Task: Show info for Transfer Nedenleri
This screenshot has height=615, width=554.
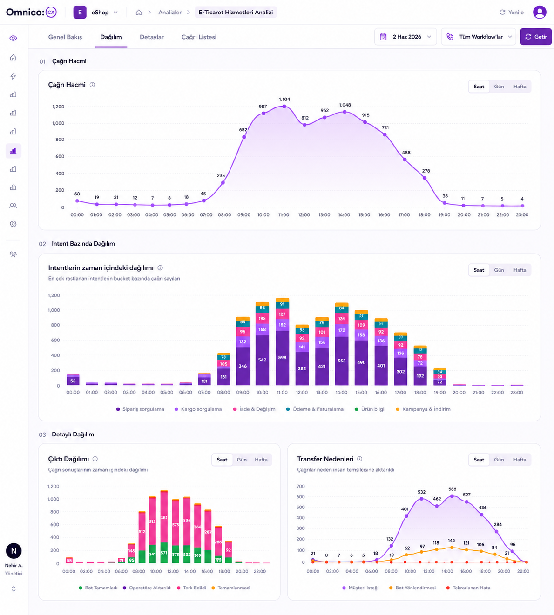Action: [x=359, y=459]
